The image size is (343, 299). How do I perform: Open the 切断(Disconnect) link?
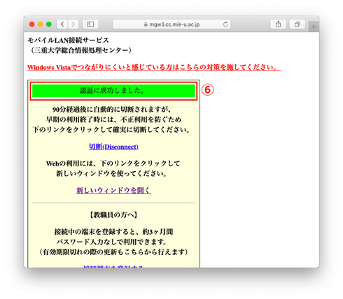(x=113, y=147)
